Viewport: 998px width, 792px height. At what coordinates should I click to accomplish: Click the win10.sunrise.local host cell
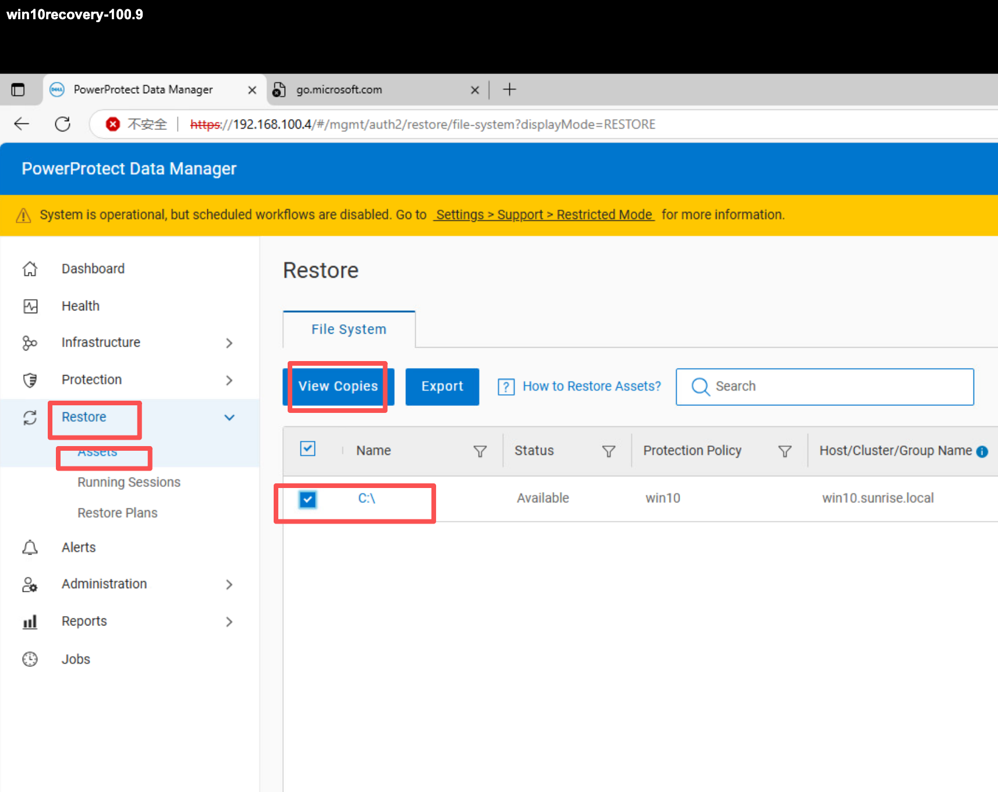(877, 498)
